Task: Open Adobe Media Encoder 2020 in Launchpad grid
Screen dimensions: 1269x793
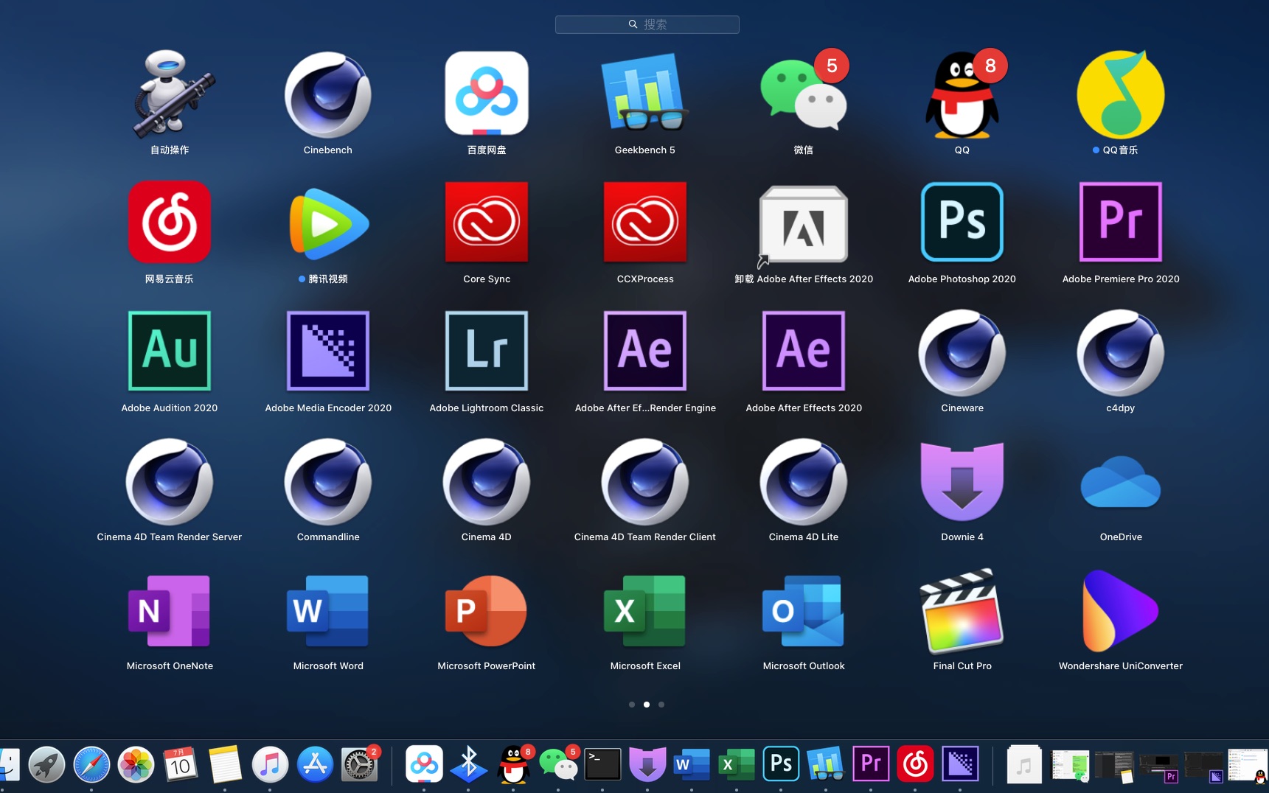Action: (328, 351)
